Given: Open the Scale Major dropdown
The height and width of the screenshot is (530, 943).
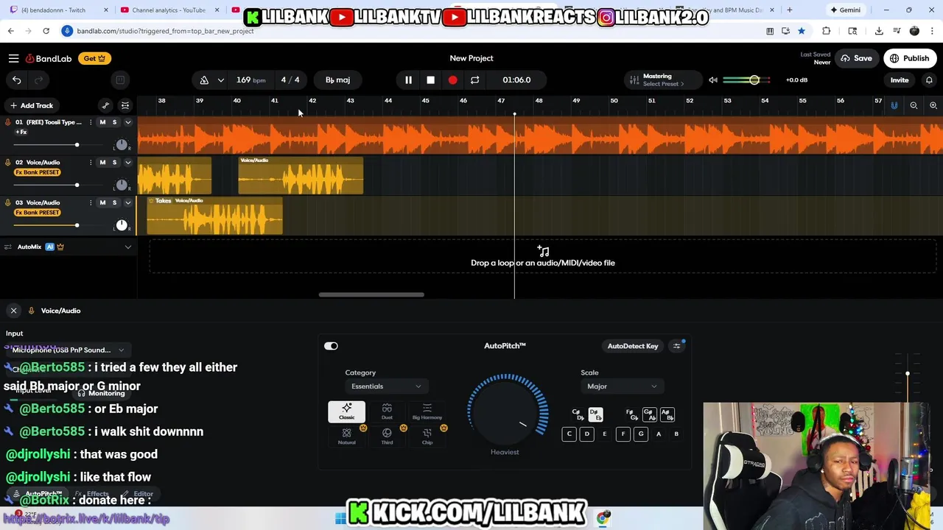Looking at the screenshot, I should pyautogui.click(x=621, y=386).
